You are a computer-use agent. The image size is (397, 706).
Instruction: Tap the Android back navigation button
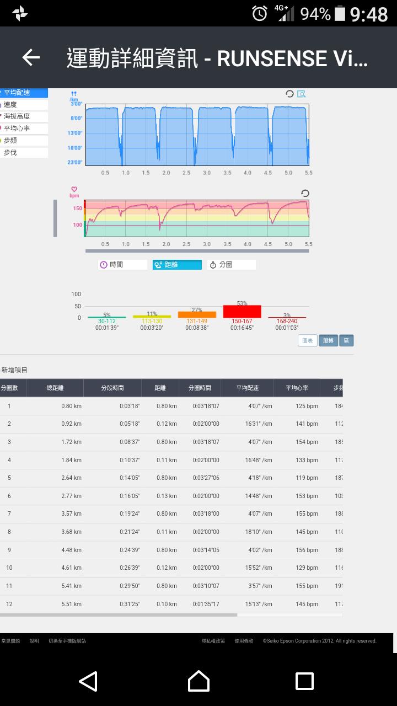pos(88,681)
